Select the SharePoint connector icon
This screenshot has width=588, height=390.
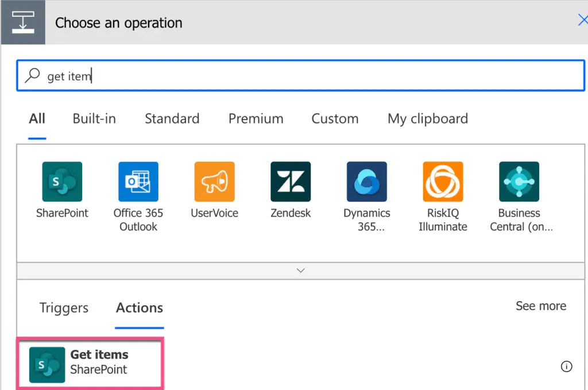point(61,181)
